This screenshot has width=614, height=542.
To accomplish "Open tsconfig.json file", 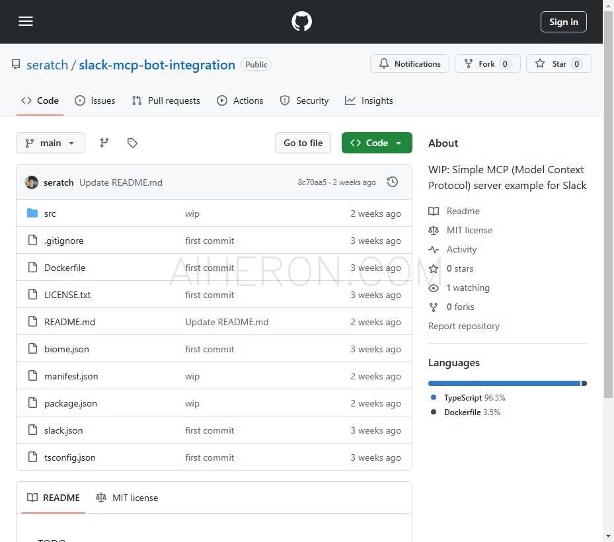I will point(69,458).
